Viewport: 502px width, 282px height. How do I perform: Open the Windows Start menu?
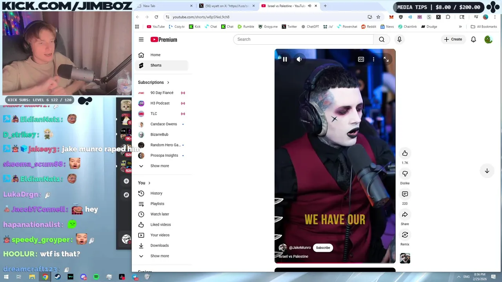(6, 277)
